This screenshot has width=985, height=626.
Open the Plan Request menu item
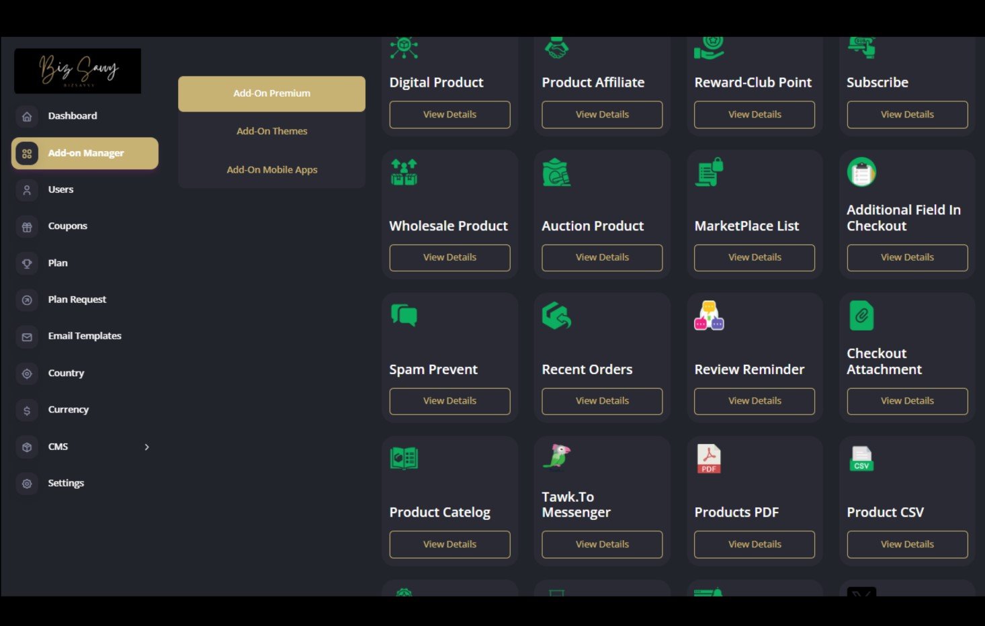pyautogui.click(x=77, y=300)
